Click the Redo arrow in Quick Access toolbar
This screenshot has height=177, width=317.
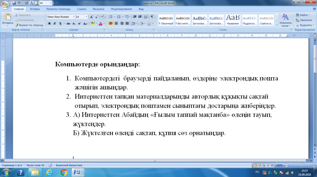tap(26, 3)
